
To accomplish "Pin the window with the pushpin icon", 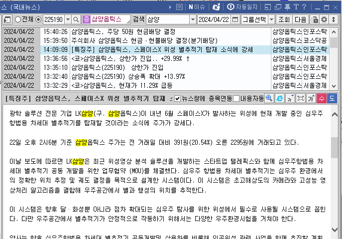I will click(x=287, y=7).
